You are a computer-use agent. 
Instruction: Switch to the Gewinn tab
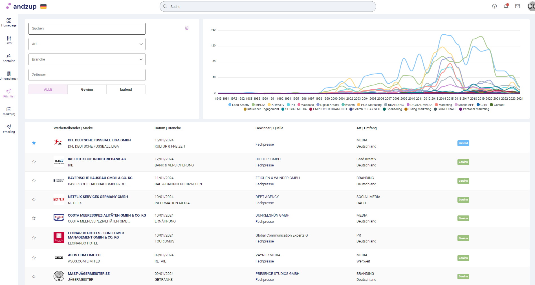[87, 90]
